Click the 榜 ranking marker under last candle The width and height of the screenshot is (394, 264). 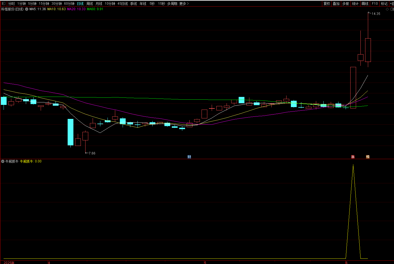[368, 157]
